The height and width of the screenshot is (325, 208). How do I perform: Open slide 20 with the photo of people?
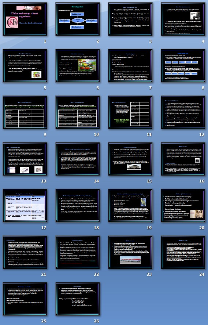click(183, 206)
